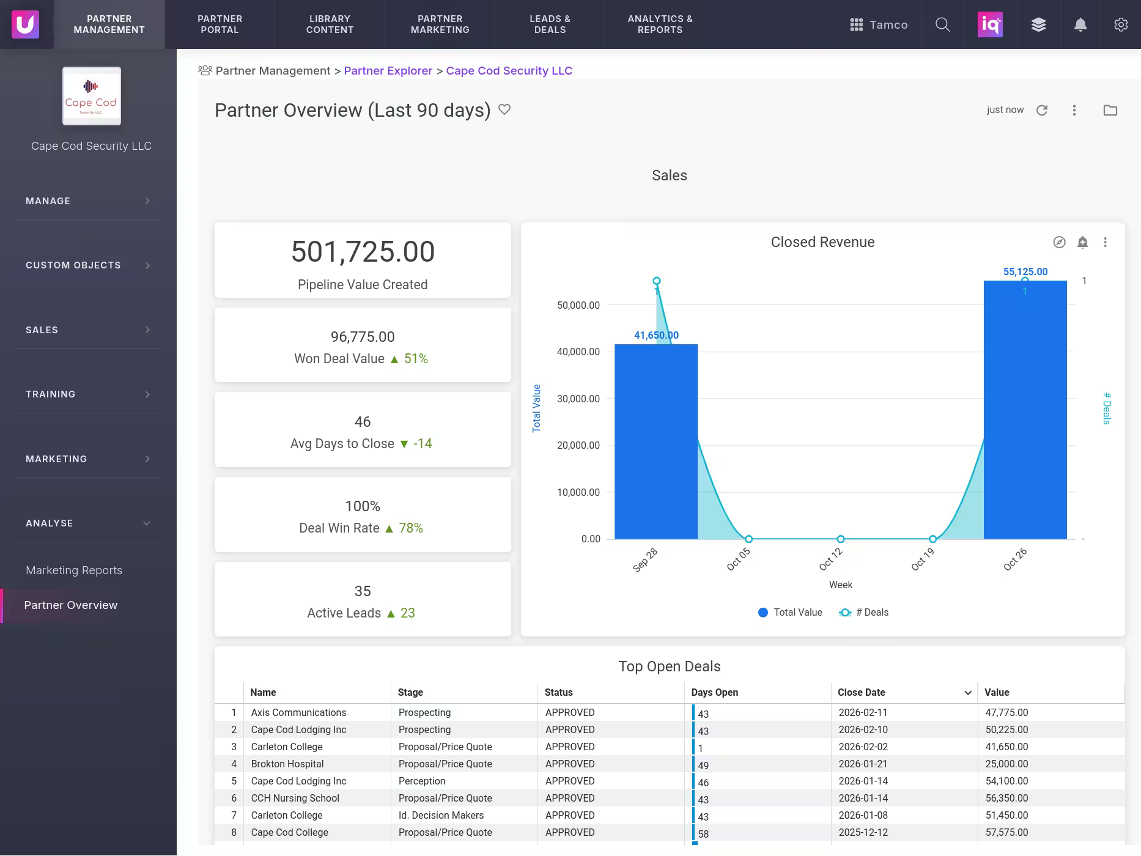
Task: Click the Partner Management breadcrumb people icon
Action: 205,70
